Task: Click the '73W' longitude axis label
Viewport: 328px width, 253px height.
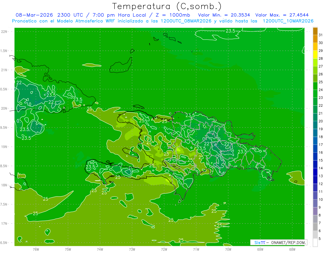Action: 132,249
